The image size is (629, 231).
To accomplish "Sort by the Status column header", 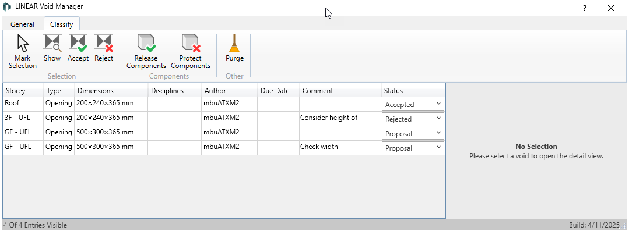I will coord(413,90).
